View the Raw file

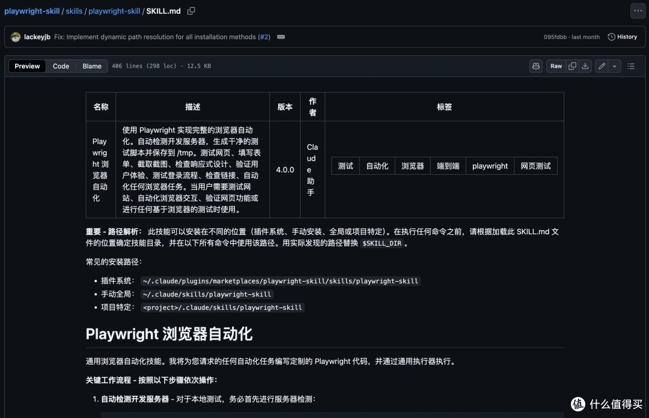[x=556, y=66]
